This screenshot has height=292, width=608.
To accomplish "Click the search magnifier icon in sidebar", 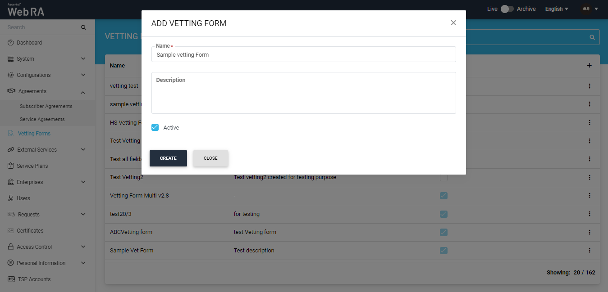I will pyautogui.click(x=83, y=27).
